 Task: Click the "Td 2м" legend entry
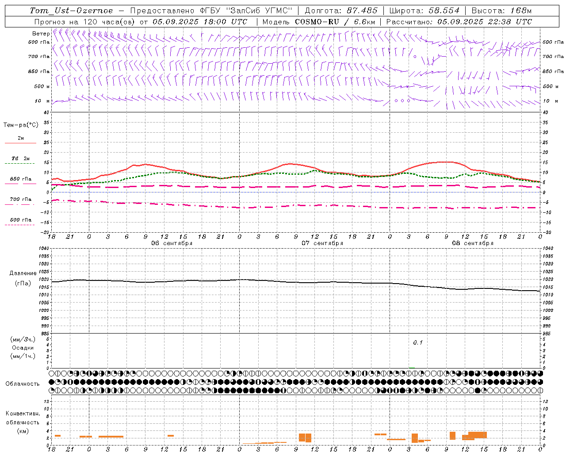(20, 158)
